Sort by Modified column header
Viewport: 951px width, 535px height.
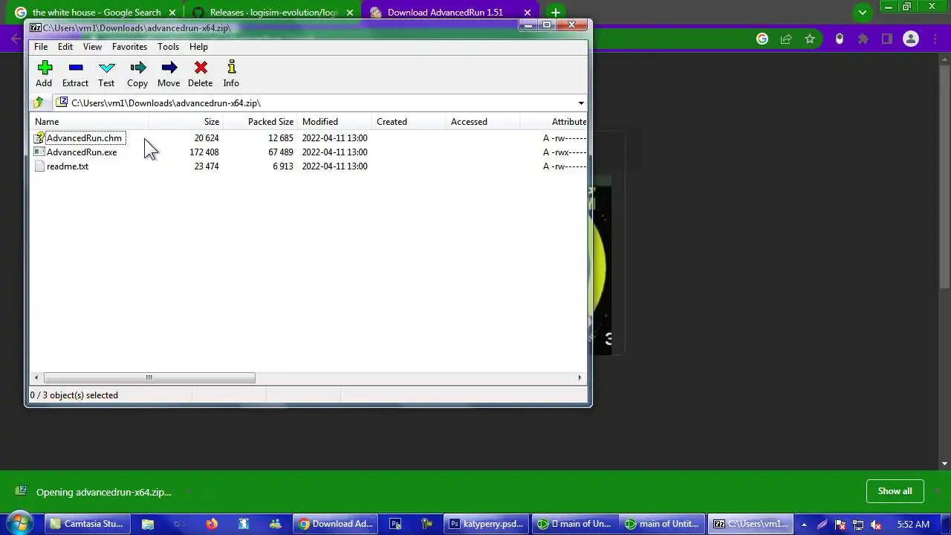coord(334,122)
